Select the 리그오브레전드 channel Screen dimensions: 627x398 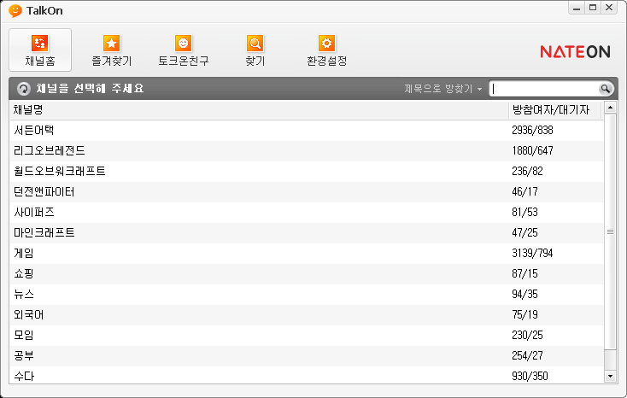307,151
